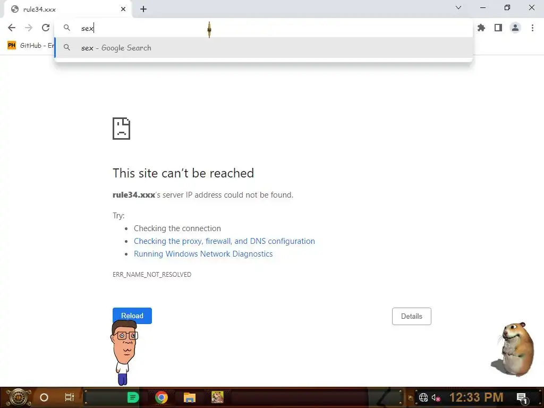Viewport: 544px width, 408px height.
Task: Click the forward navigation arrow
Action: pos(29,28)
